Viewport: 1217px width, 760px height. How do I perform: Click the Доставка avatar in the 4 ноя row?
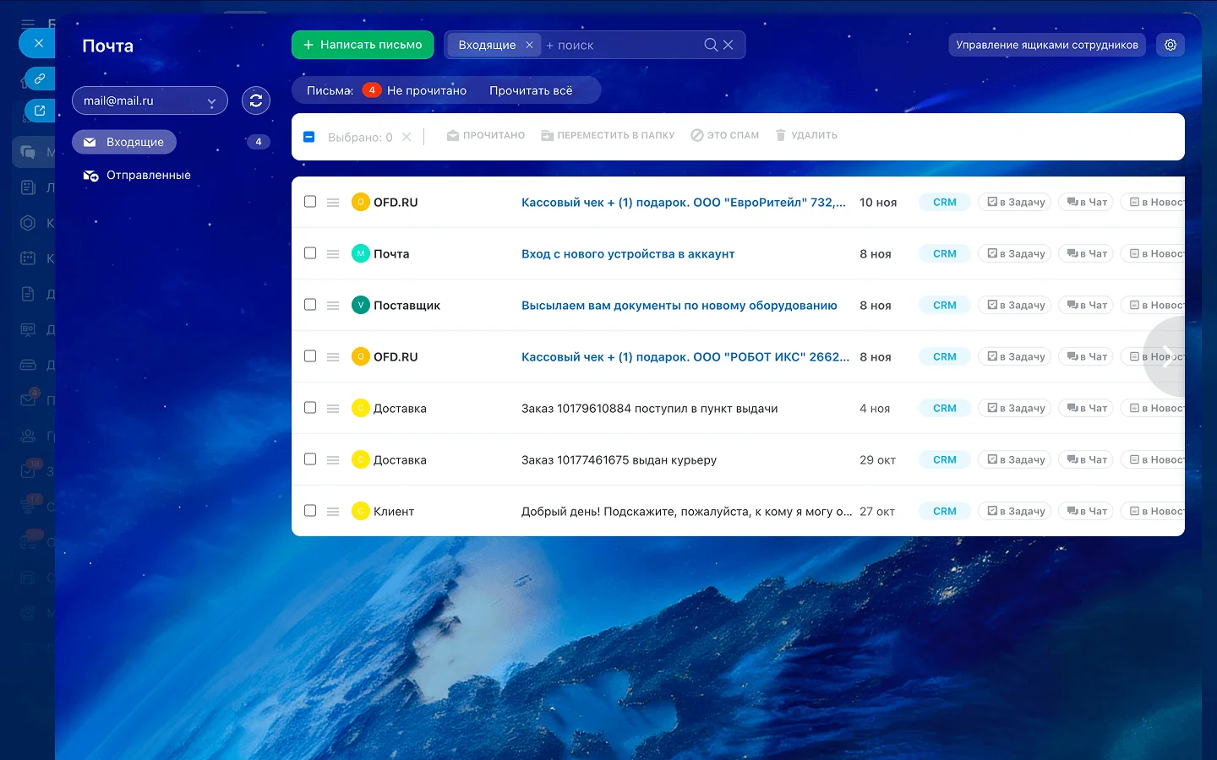coord(361,408)
